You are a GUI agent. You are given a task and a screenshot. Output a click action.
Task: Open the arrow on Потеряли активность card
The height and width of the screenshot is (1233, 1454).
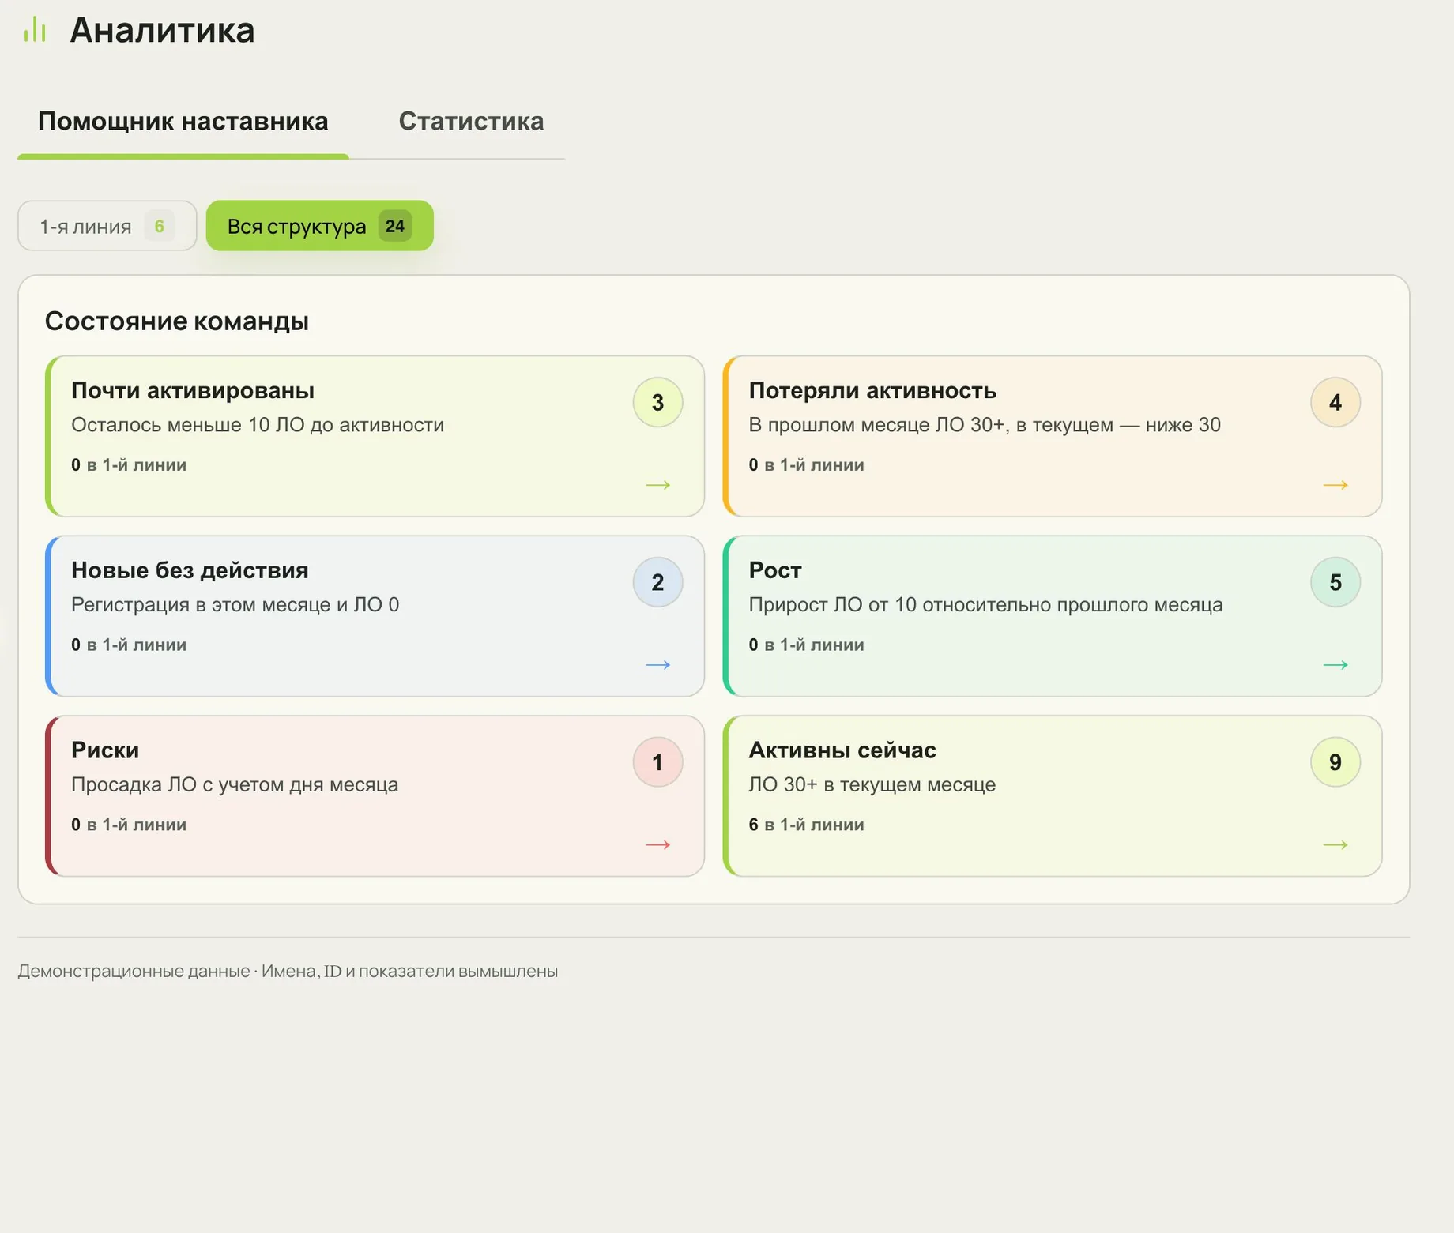pyautogui.click(x=1335, y=484)
